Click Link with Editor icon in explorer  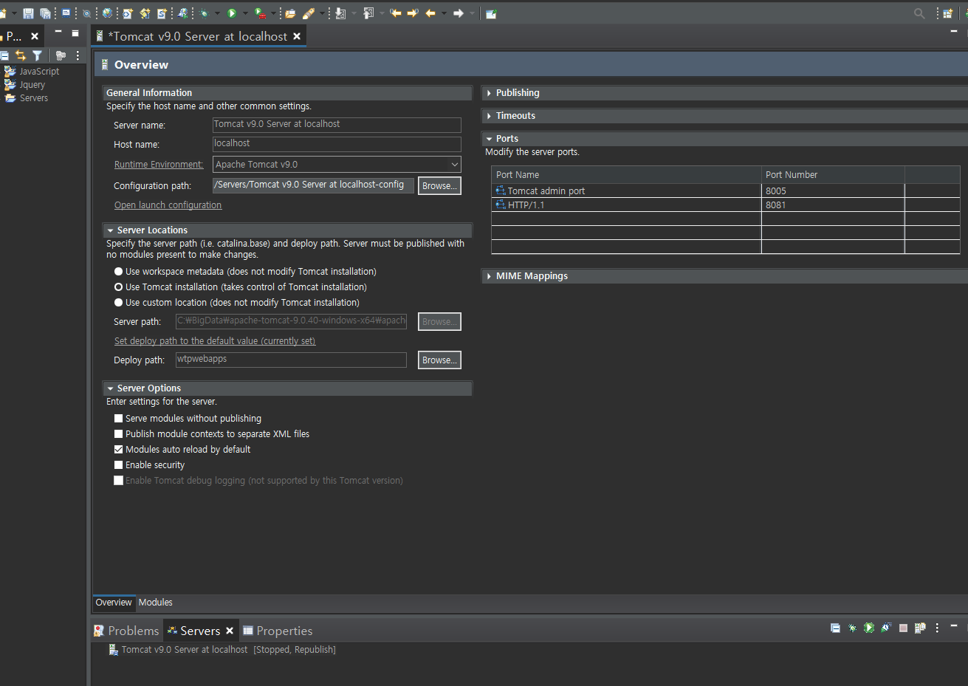[20, 55]
